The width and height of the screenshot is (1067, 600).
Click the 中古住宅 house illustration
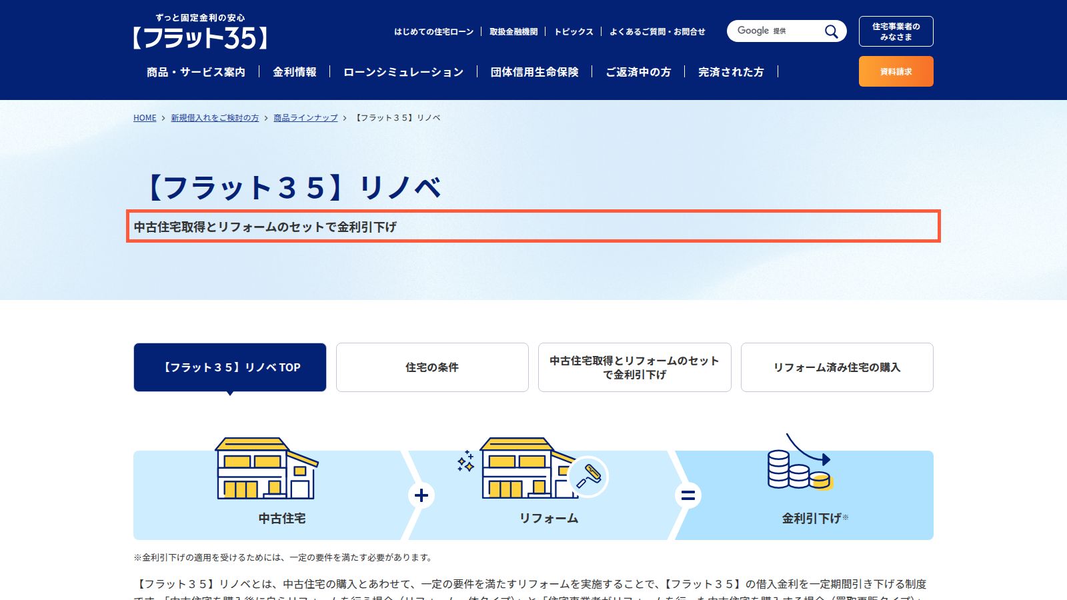[x=267, y=469]
